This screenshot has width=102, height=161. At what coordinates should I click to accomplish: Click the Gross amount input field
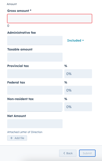pyautogui.click(x=50, y=19)
